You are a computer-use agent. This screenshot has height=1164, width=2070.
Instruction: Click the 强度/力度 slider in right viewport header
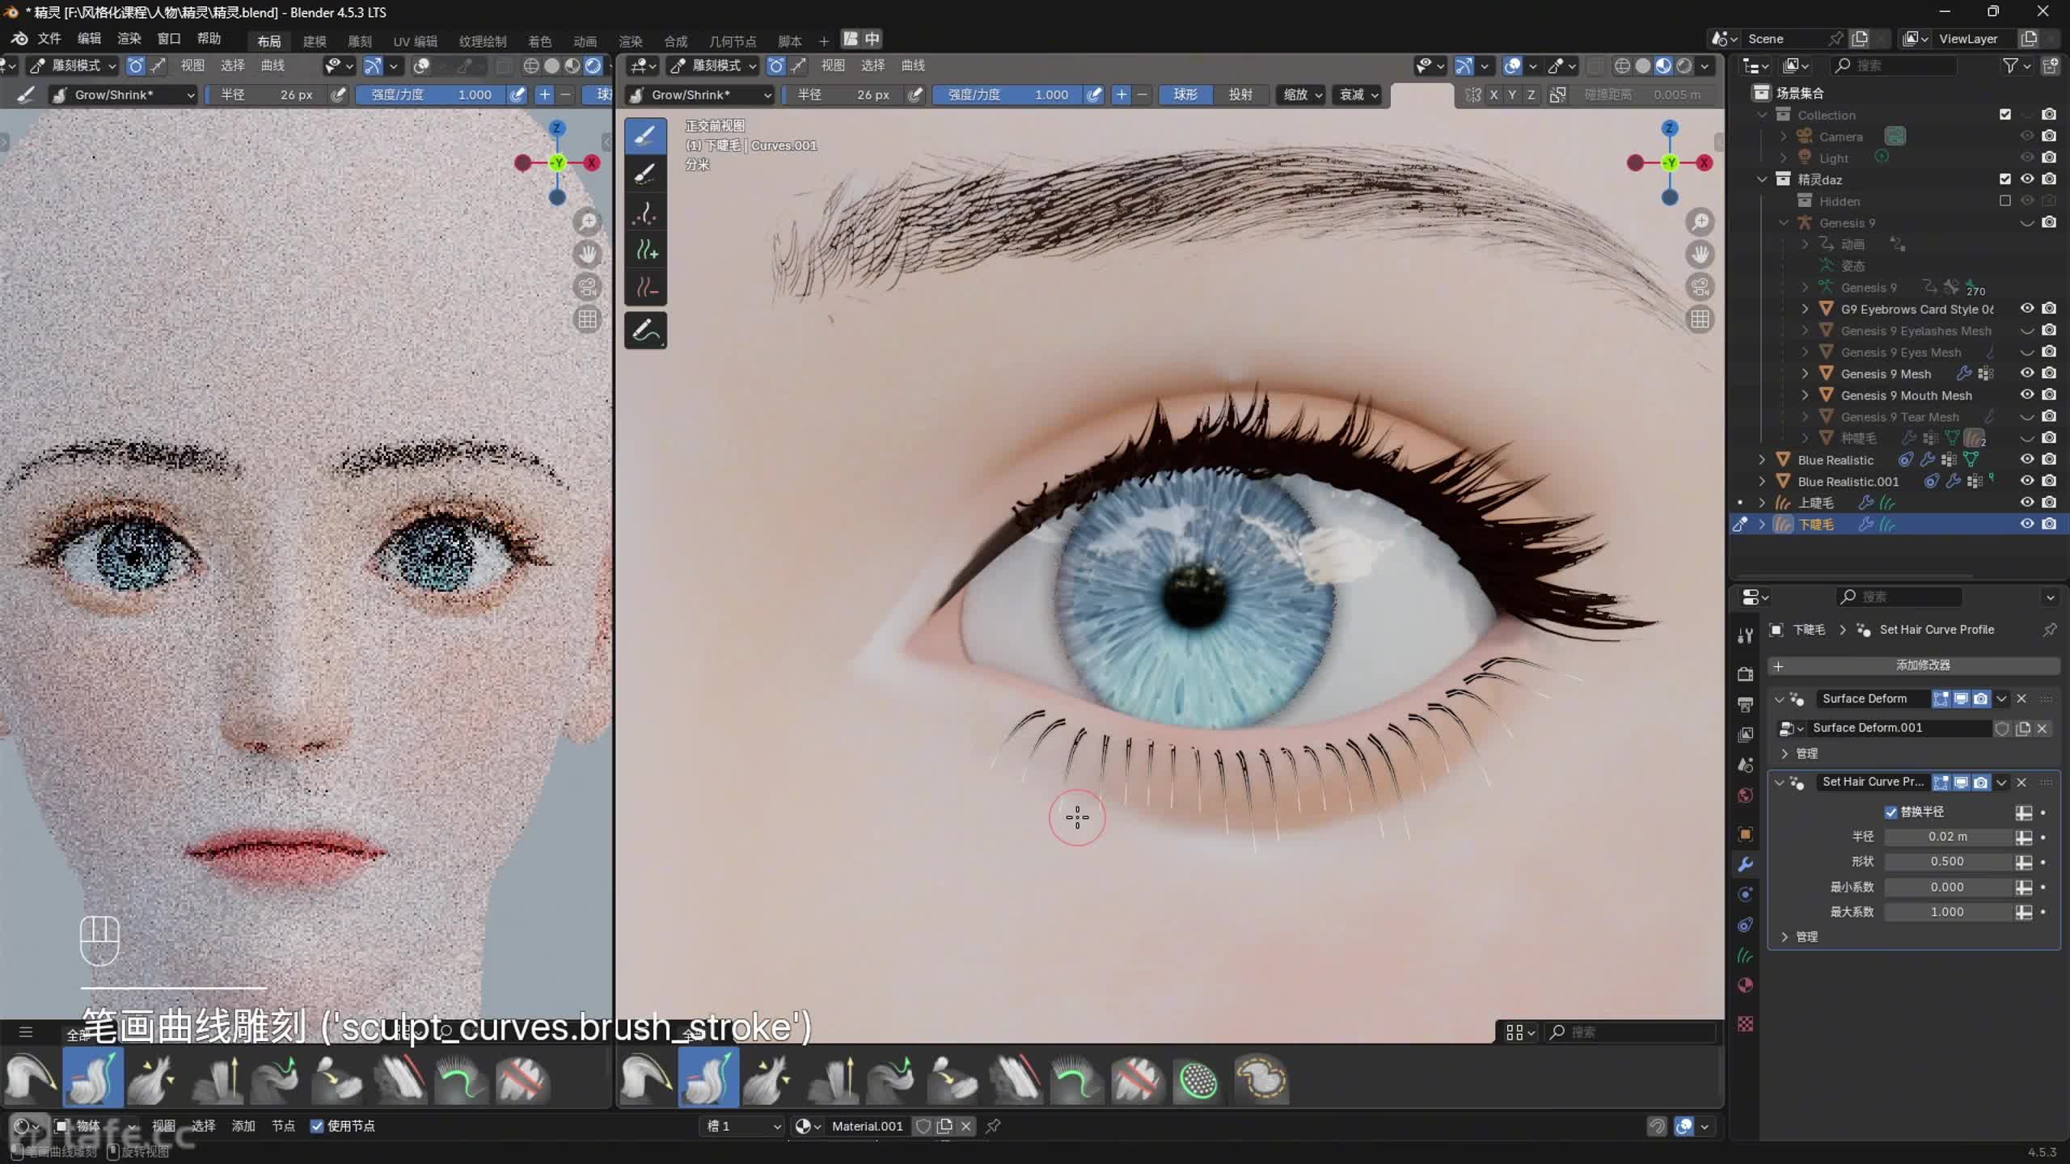[1007, 95]
